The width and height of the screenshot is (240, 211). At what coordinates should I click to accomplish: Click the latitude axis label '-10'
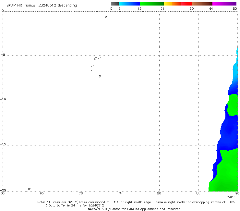point(3,99)
